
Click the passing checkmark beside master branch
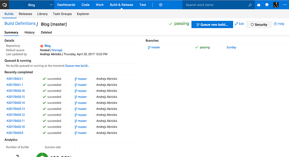pos(197,47)
